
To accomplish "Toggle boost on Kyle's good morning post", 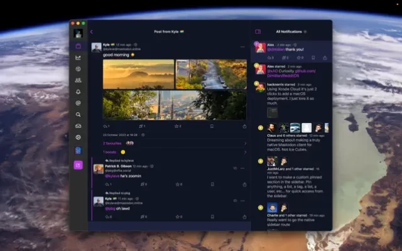I will coord(141,126).
